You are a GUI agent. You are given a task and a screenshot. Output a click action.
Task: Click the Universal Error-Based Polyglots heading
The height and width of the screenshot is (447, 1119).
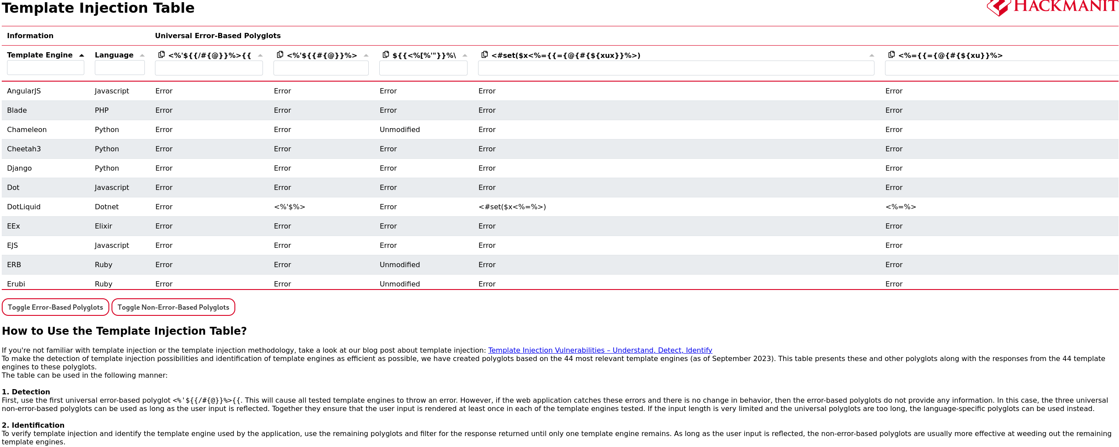pyautogui.click(x=218, y=36)
